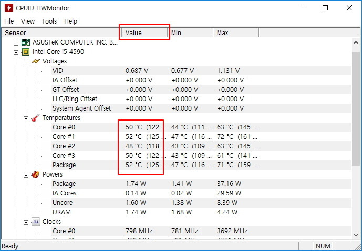The width and height of the screenshot is (362, 251).
Task: Click the Ready status text
Action: [10, 246]
